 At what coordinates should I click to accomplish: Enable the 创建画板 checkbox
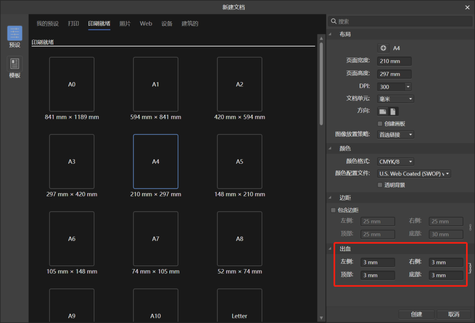pyautogui.click(x=380, y=123)
